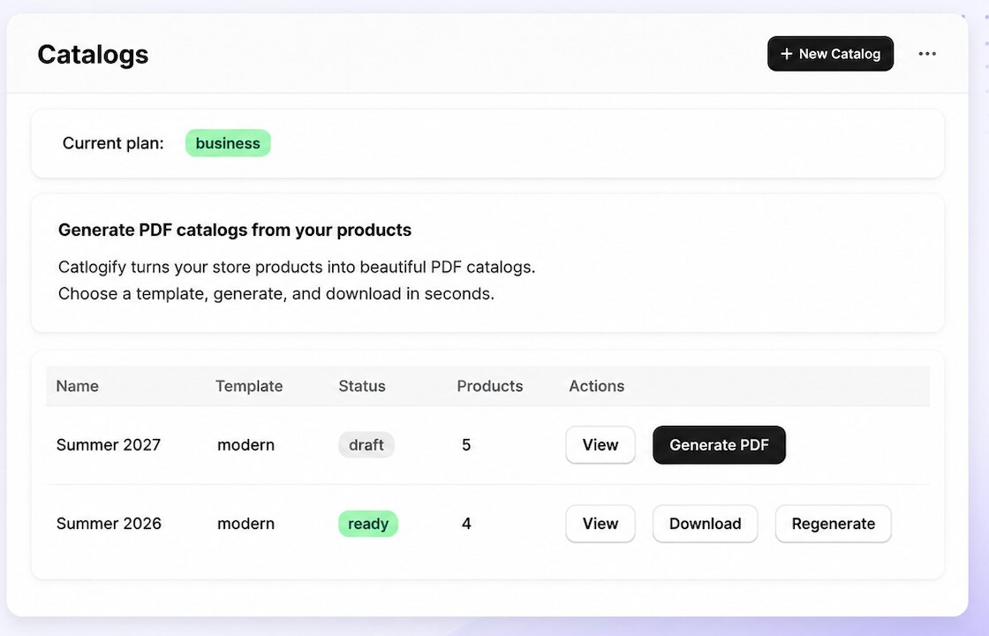Select the Products column header
This screenshot has width=989, height=636.
click(x=489, y=386)
